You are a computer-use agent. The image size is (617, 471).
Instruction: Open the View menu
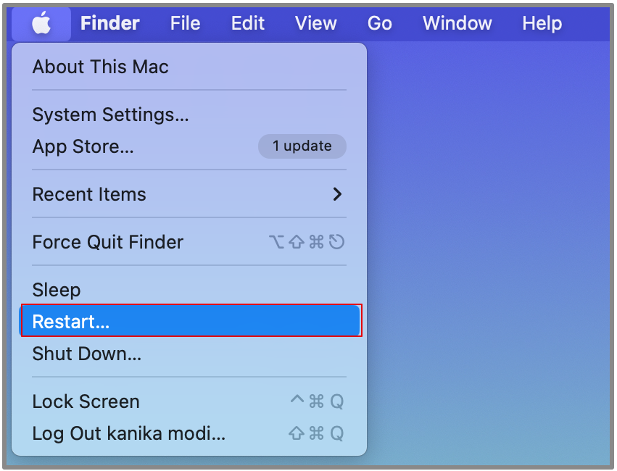(315, 23)
